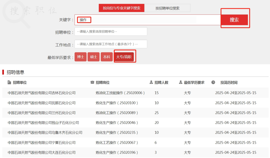This screenshot has width=270, height=158.
Task: Click the briefcase icon beside 招聘岗位 header
Action: tap(92, 82)
